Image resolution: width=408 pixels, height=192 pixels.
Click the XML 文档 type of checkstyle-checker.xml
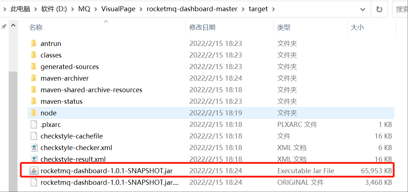pos(292,148)
